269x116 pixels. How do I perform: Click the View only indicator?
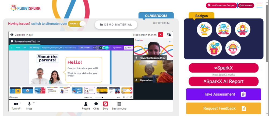(34, 48)
